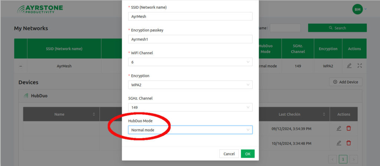Open the Encryption dropdown showing WPA2
Image resolution: width=380 pixels, height=166 pixels.
(190, 85)
